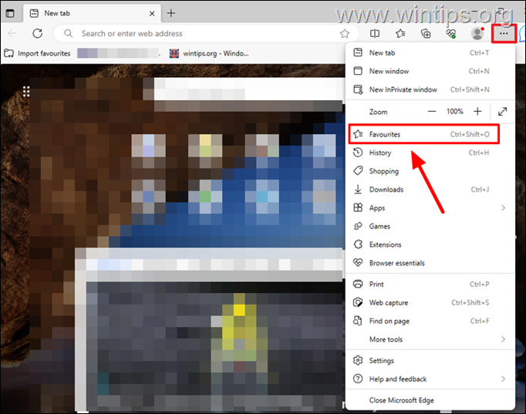Viewport: 526px width, 414px height.
Task: Choose Find on page from menu
Action: [x=430, y=321]
